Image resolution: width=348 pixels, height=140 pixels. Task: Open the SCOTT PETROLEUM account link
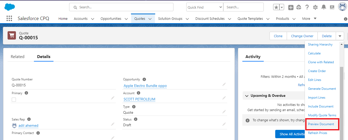(139, 99)
